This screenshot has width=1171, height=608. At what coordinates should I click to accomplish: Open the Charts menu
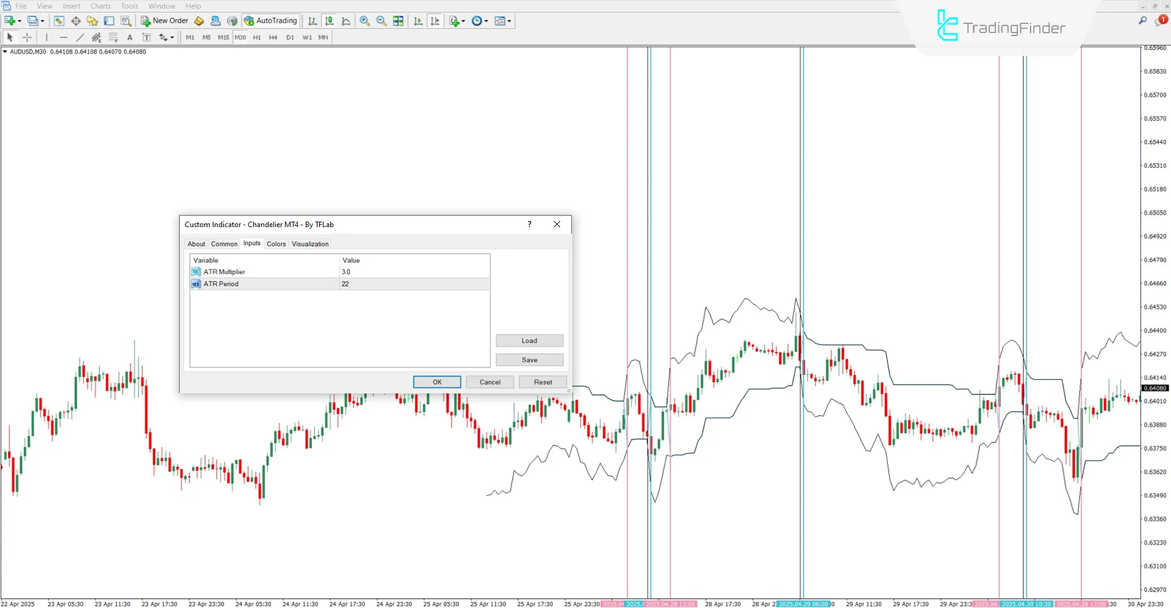pyautogui.click(x=100, y=5)
